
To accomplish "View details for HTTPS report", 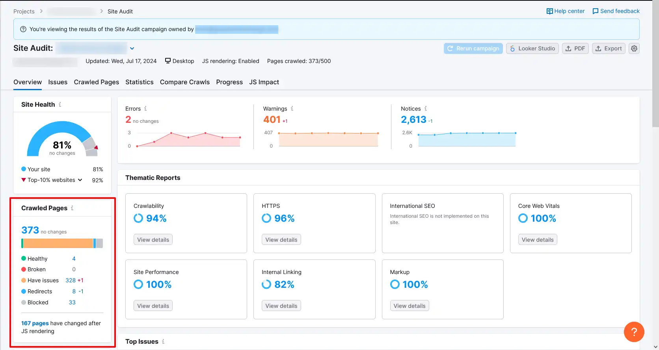I will (281, 240).
